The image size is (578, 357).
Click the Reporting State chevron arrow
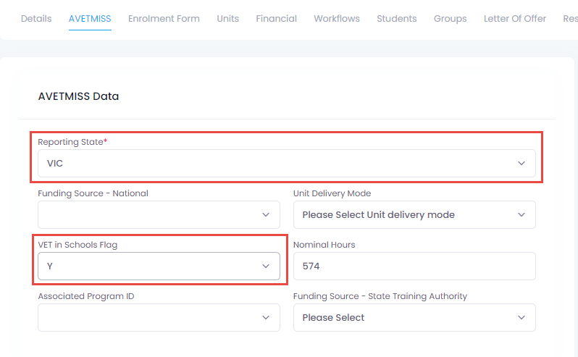pos(522,163)
